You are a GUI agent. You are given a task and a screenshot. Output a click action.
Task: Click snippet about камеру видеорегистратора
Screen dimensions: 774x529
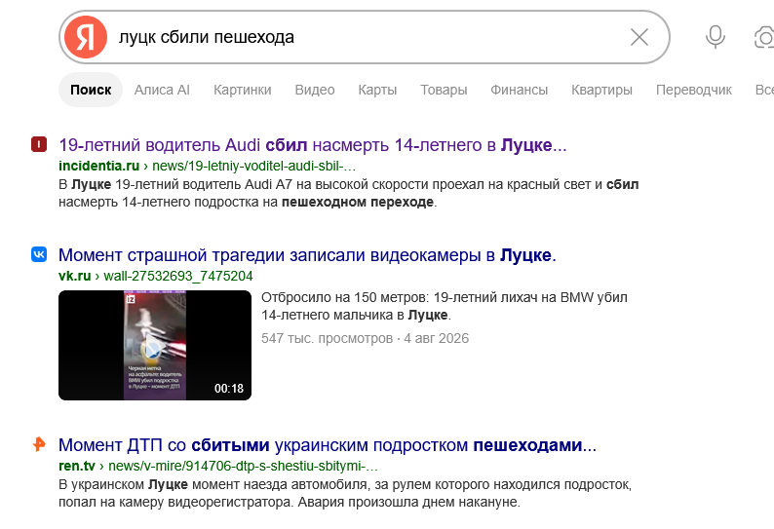pyautogui.click(x=345, y=493)
